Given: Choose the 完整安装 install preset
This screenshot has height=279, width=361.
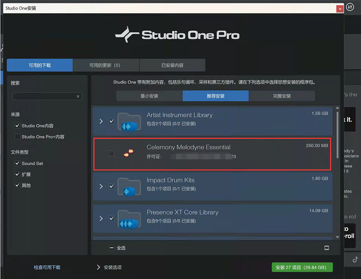Looking at the screenshot, I should [281, 96].
